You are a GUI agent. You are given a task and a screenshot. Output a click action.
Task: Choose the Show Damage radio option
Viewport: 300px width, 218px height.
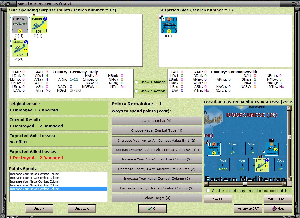[136, 82]
